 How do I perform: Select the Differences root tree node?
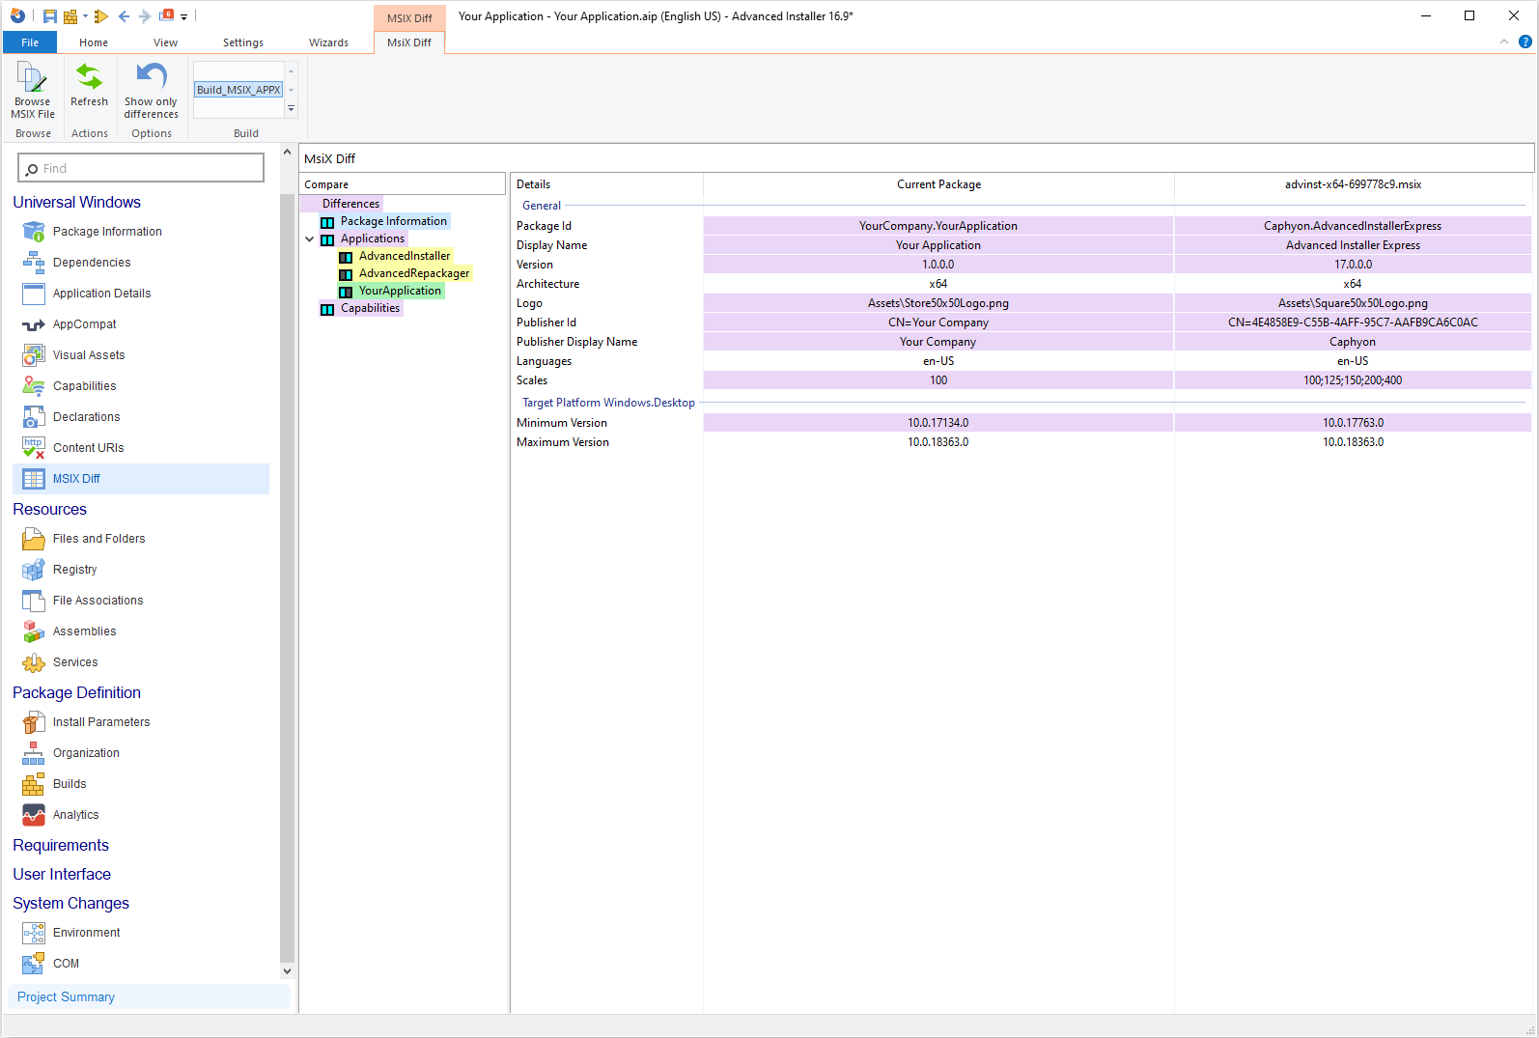pyautogui.click(x=350, y=204)
